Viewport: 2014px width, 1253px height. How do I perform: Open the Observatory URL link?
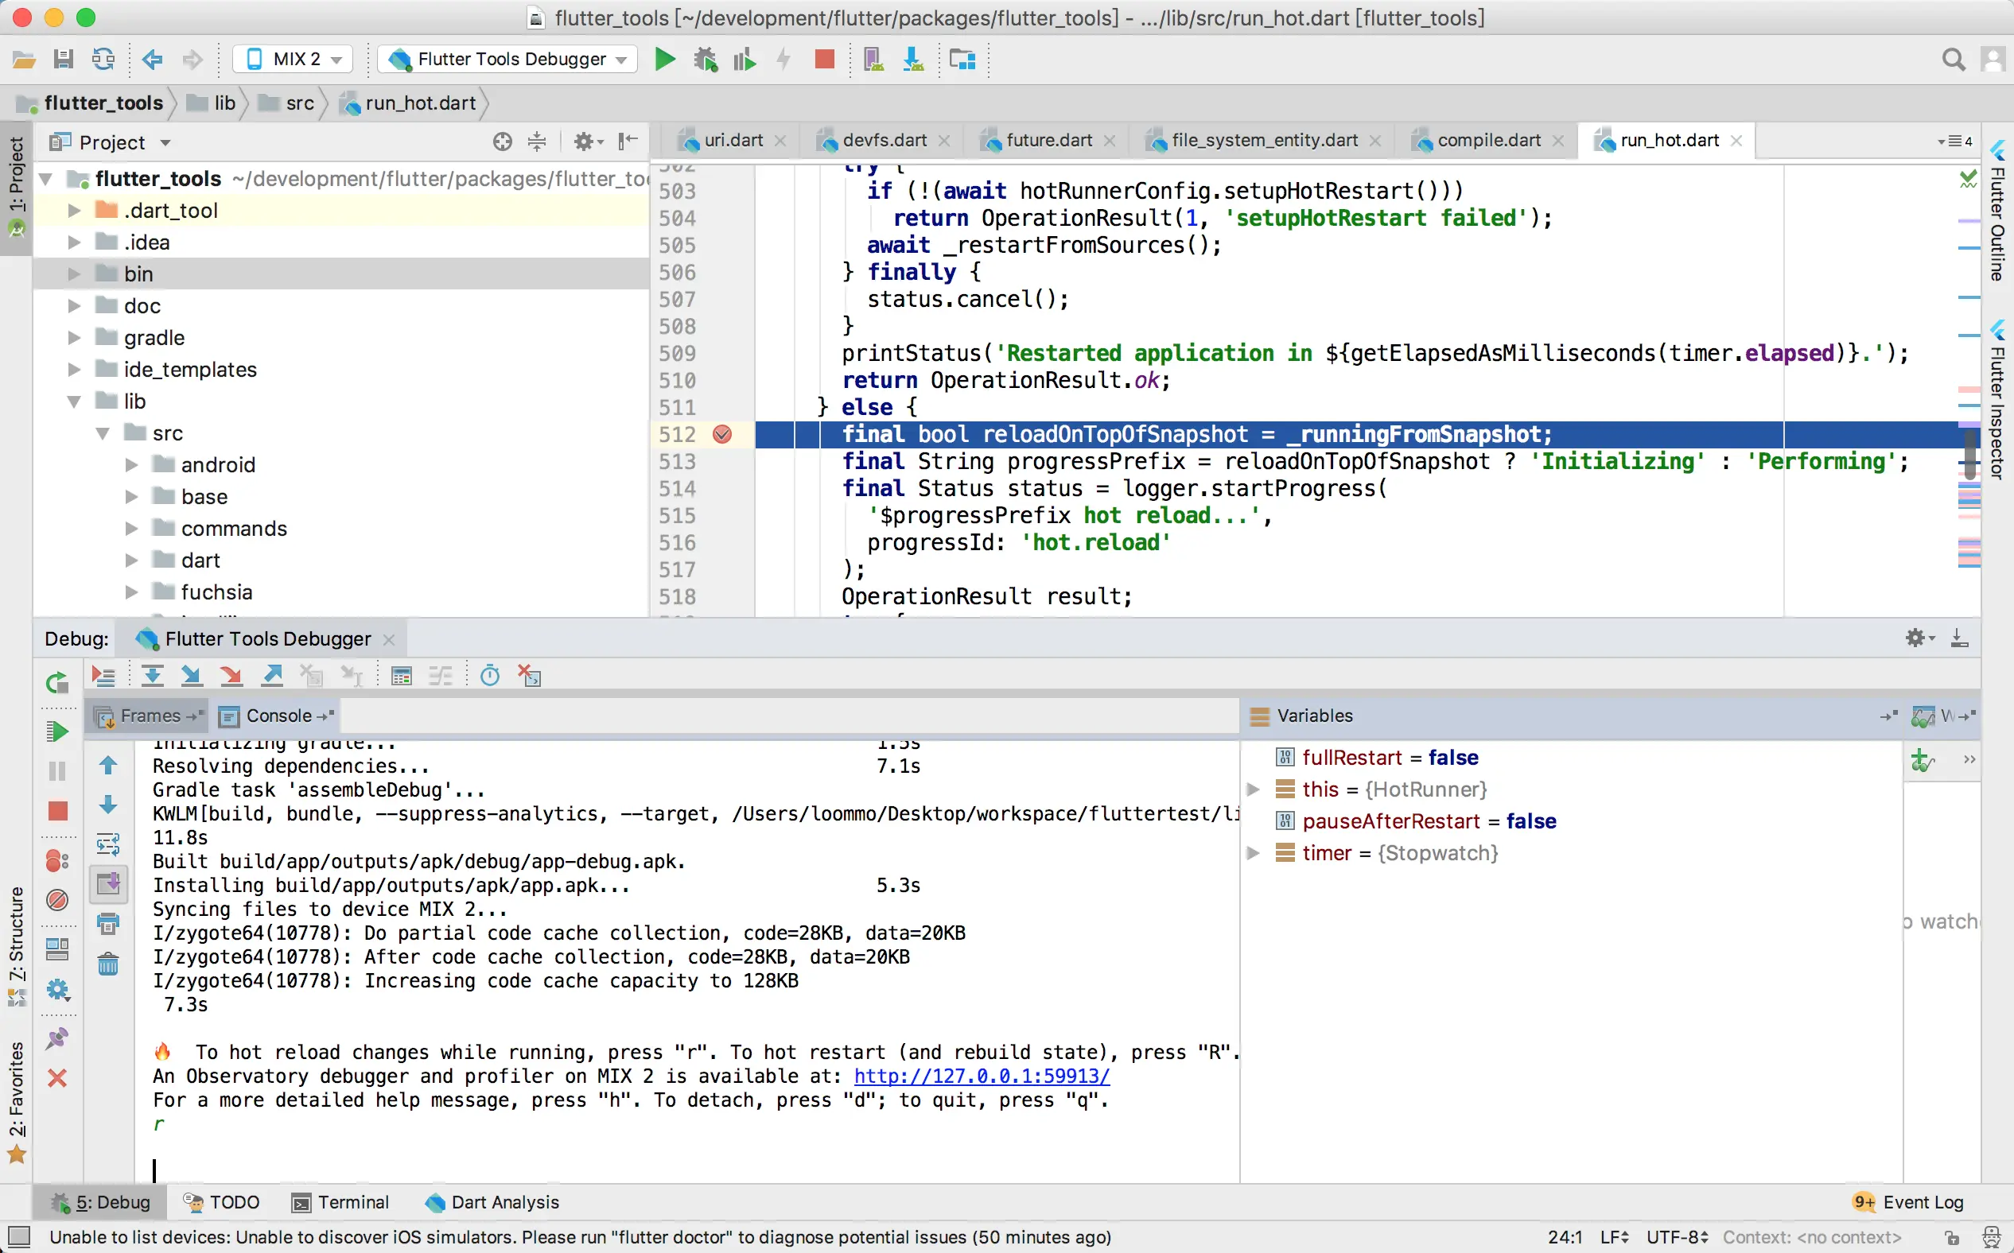tap(981, 1076)
